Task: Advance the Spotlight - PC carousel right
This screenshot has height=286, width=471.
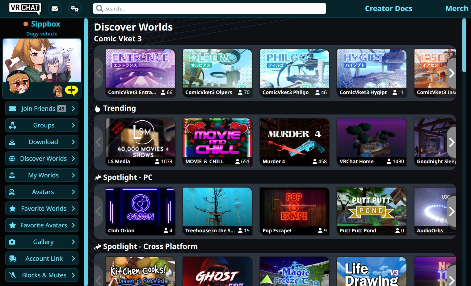Action: pos(452,211)
